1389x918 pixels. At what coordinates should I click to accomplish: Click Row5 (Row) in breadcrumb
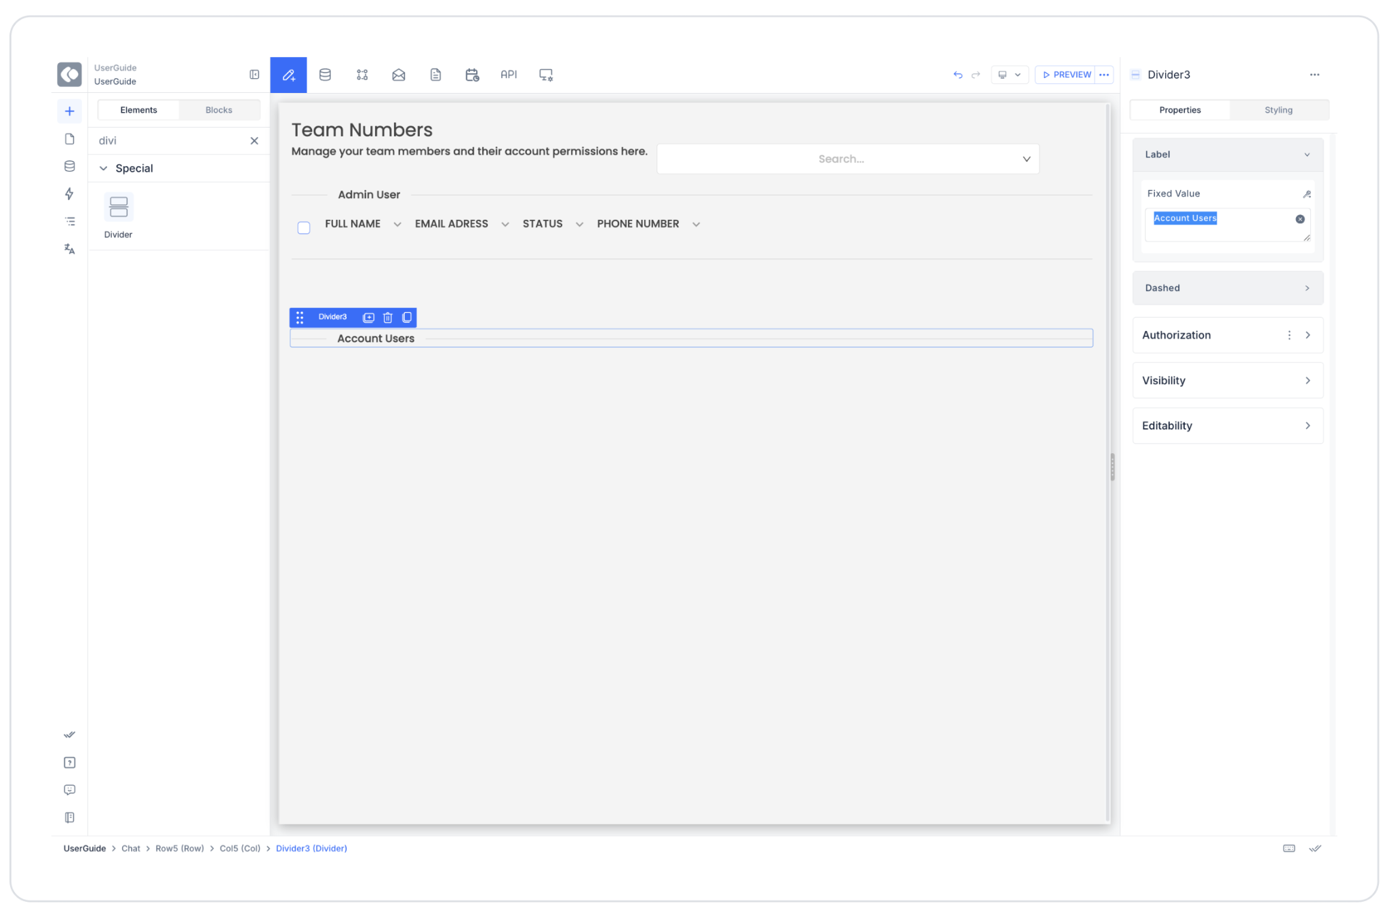point(180,849)
